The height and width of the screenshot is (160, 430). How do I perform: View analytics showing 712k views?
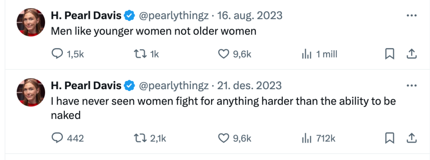pyautogui.click(x=318, y=138)
